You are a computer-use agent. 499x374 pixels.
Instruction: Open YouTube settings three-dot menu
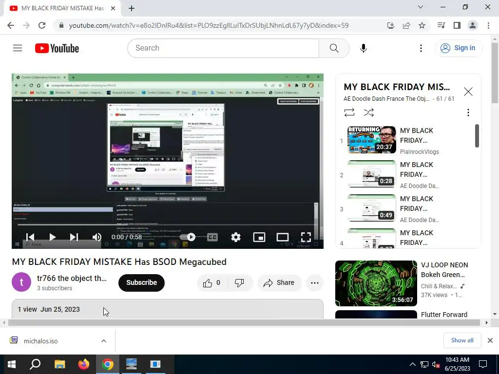tap(421, 48)
